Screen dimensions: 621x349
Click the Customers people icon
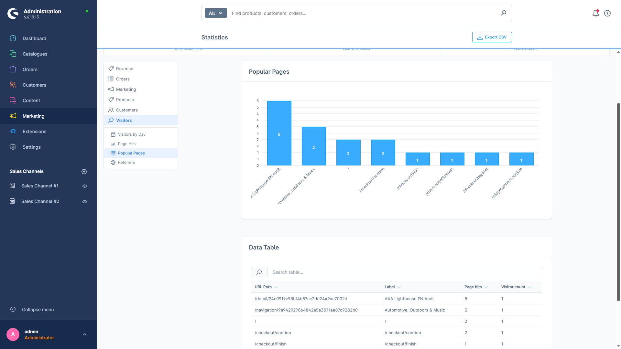13,85
